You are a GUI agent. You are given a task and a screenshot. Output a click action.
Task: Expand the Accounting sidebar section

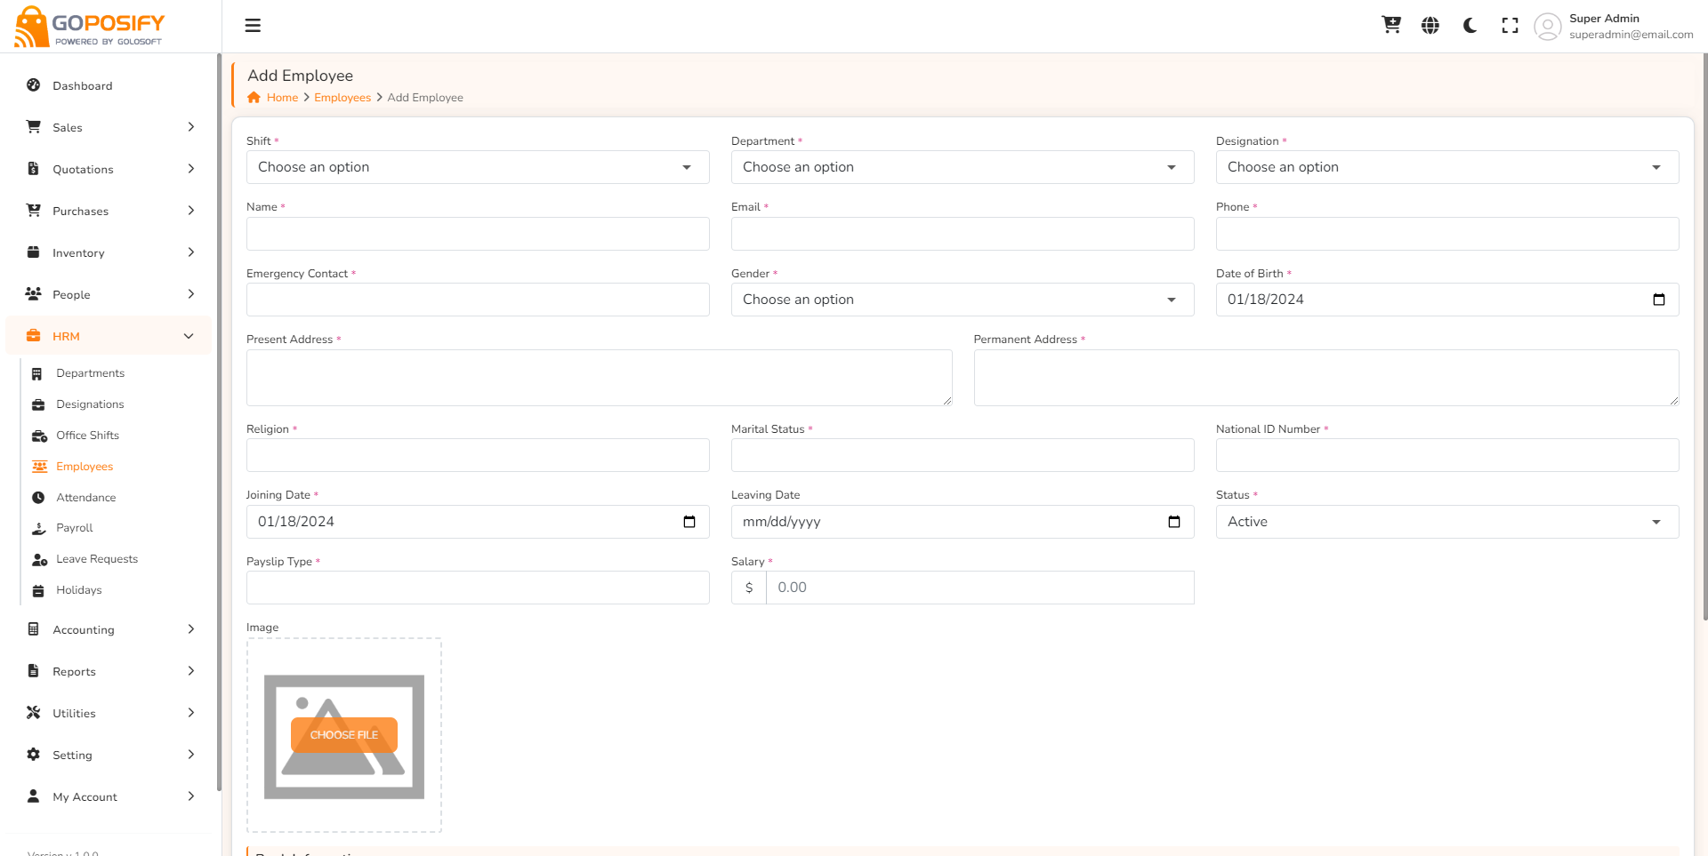point(109,629)
